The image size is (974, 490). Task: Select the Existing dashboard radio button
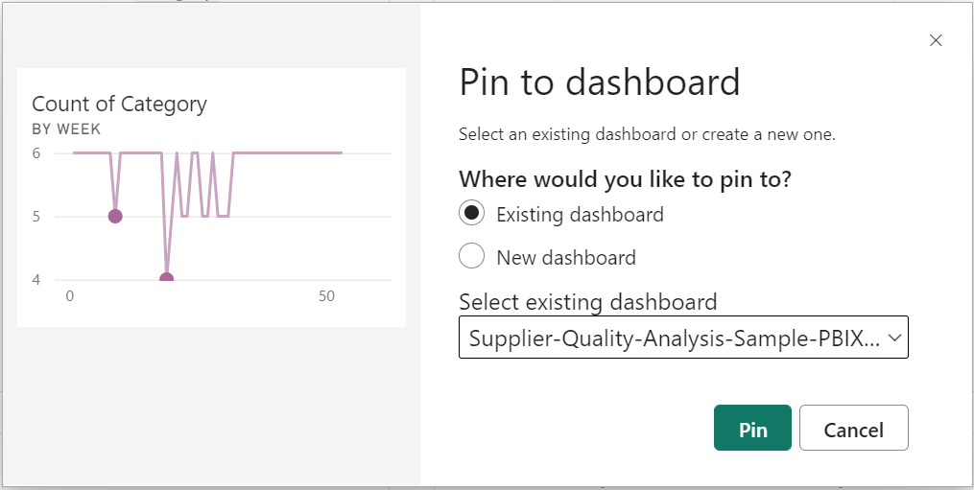point(471,214)
